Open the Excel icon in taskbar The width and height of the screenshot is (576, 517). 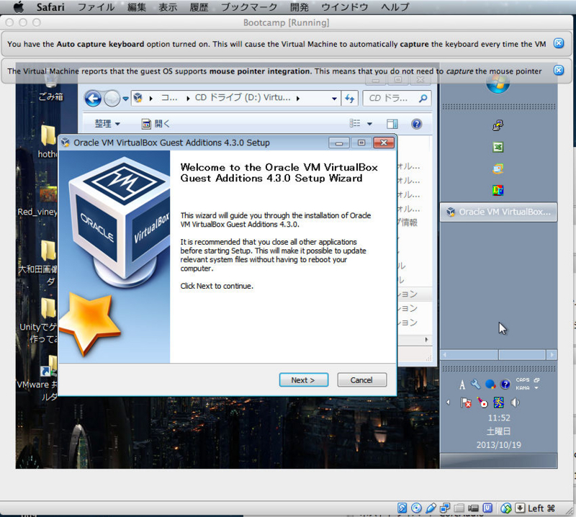coord(498,148)
